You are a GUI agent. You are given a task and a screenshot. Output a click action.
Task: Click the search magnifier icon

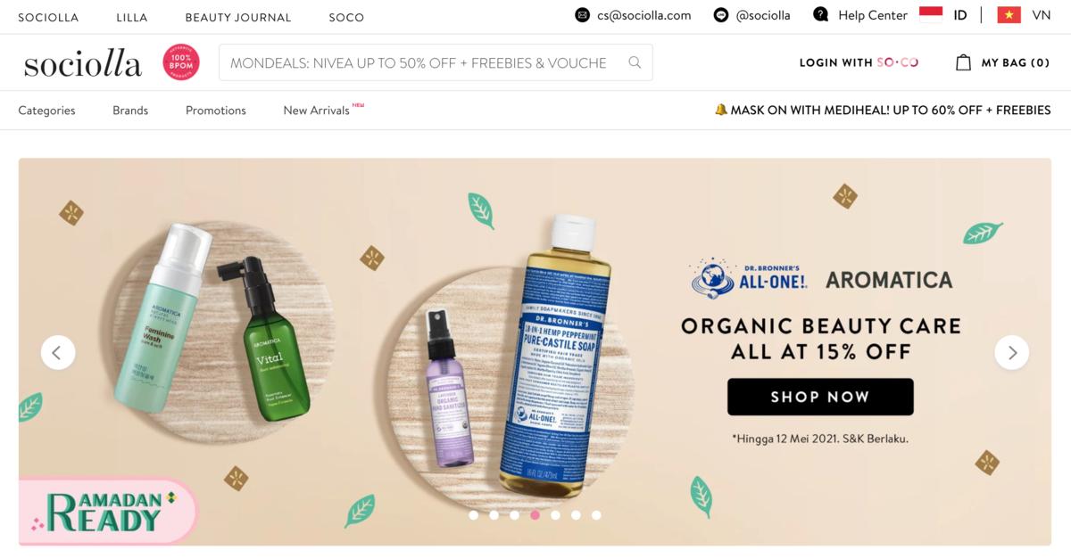[x=635, y=62]
